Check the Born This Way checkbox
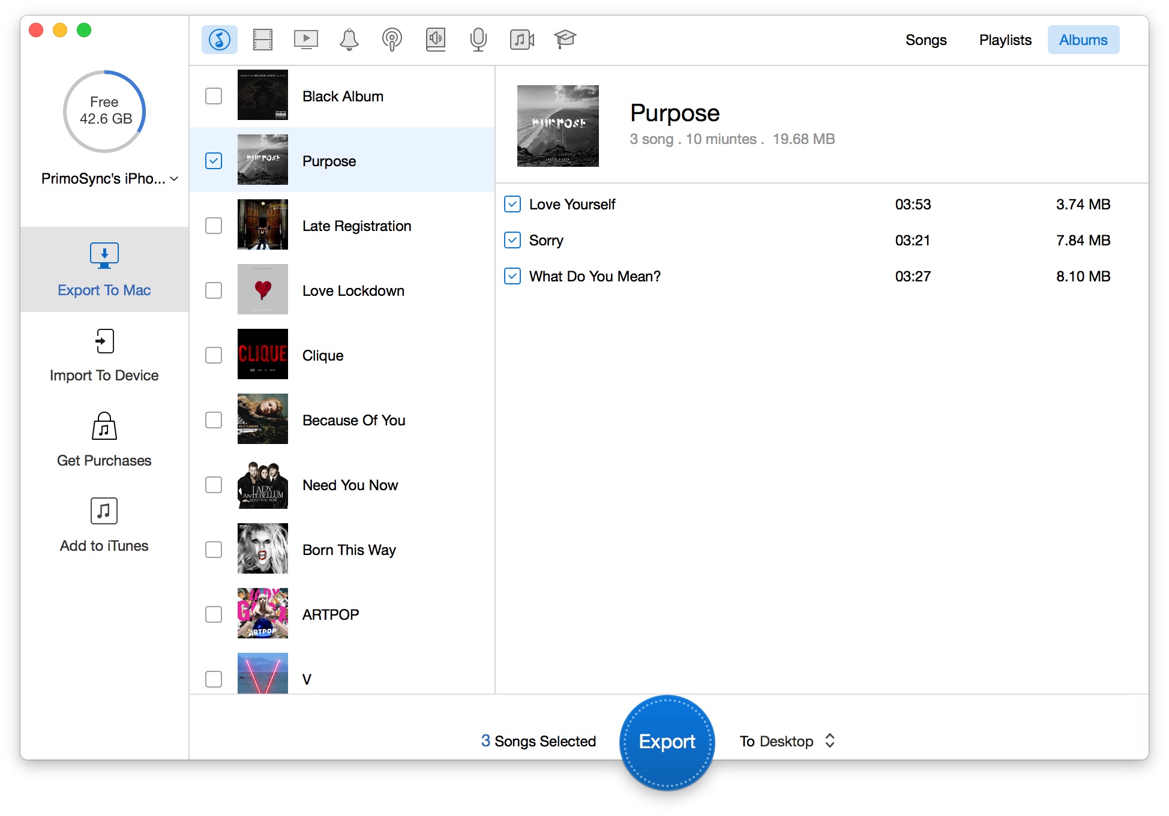The height and width of the screenshot is (816, 1169). tap(214, 550)
